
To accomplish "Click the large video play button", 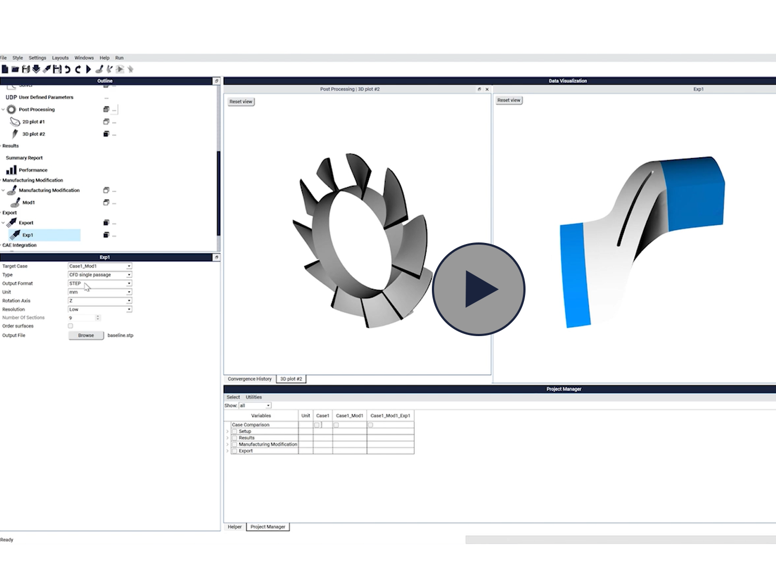I will 478,289.
